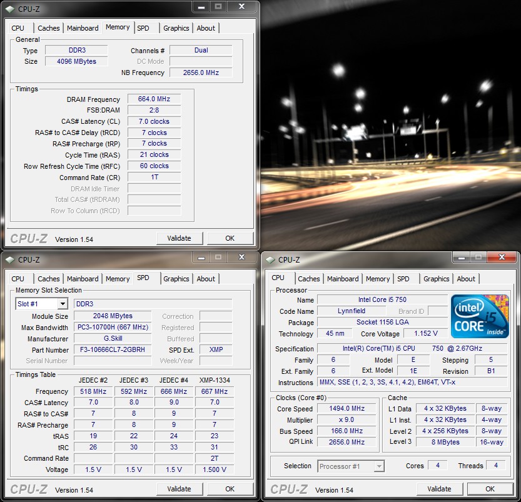The image size is (521, 502).
Task: Click the Command Rate value 1T
Action: coord(154,178)
